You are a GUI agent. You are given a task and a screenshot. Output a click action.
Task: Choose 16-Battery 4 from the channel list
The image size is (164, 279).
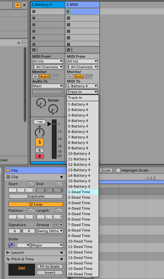(x=83, y=187)
